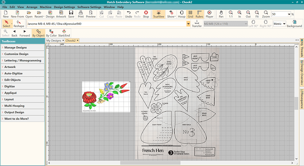Switch to the My Designs tab
Viewport: 304px width, 166px height.
(54, 40)
